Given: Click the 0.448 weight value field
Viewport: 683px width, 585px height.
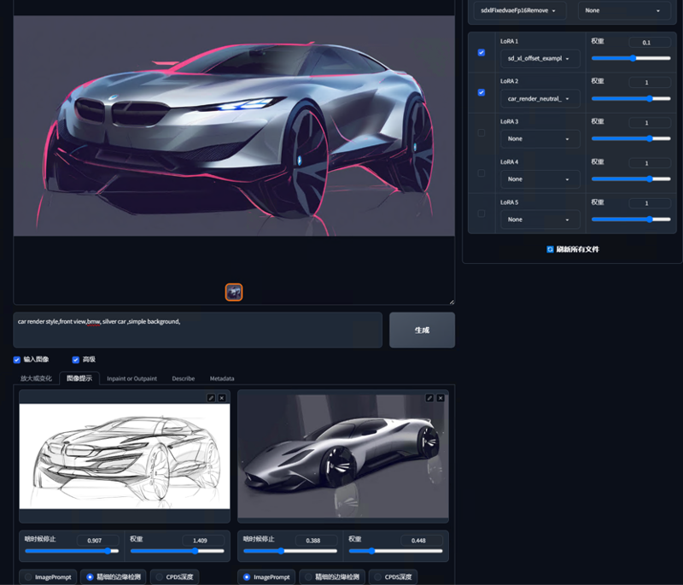Looking at the screenshot, I should pos(422,541).
